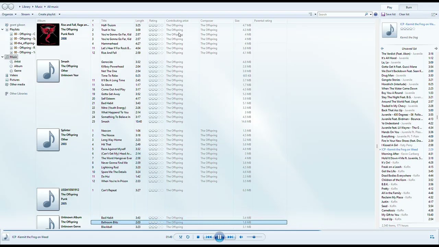Open the Create playlist dropdown arrow

(59, 14)
